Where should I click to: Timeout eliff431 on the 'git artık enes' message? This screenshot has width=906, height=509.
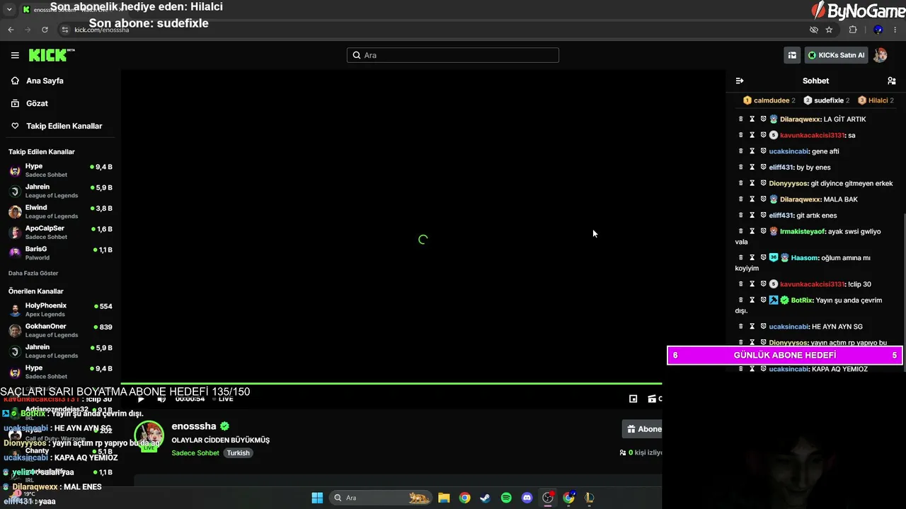[x=752, y=216]
